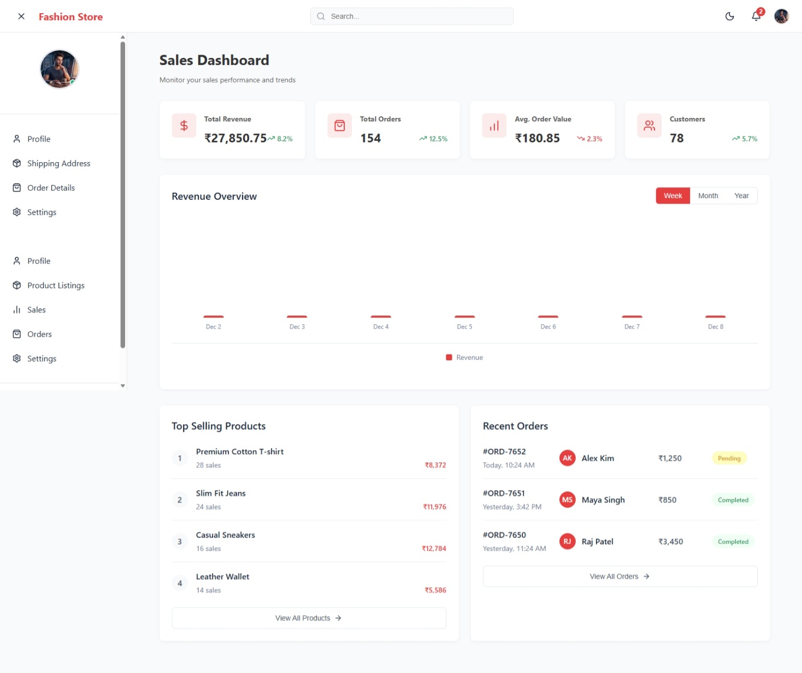Click the Sales bar chart icon in sidebar

pyautogui.click(x=17, y=309)
